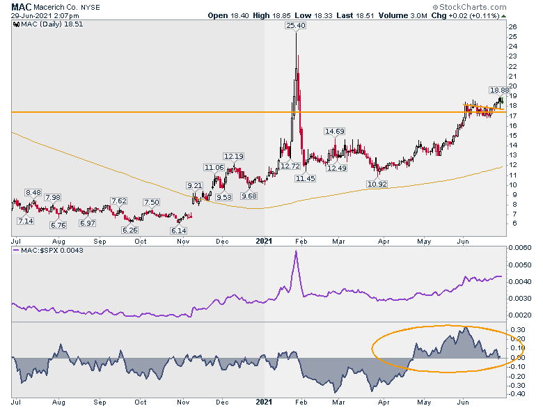Click the Volume 3.0M readout
543x408 pixels.
(x=403, y=15)
